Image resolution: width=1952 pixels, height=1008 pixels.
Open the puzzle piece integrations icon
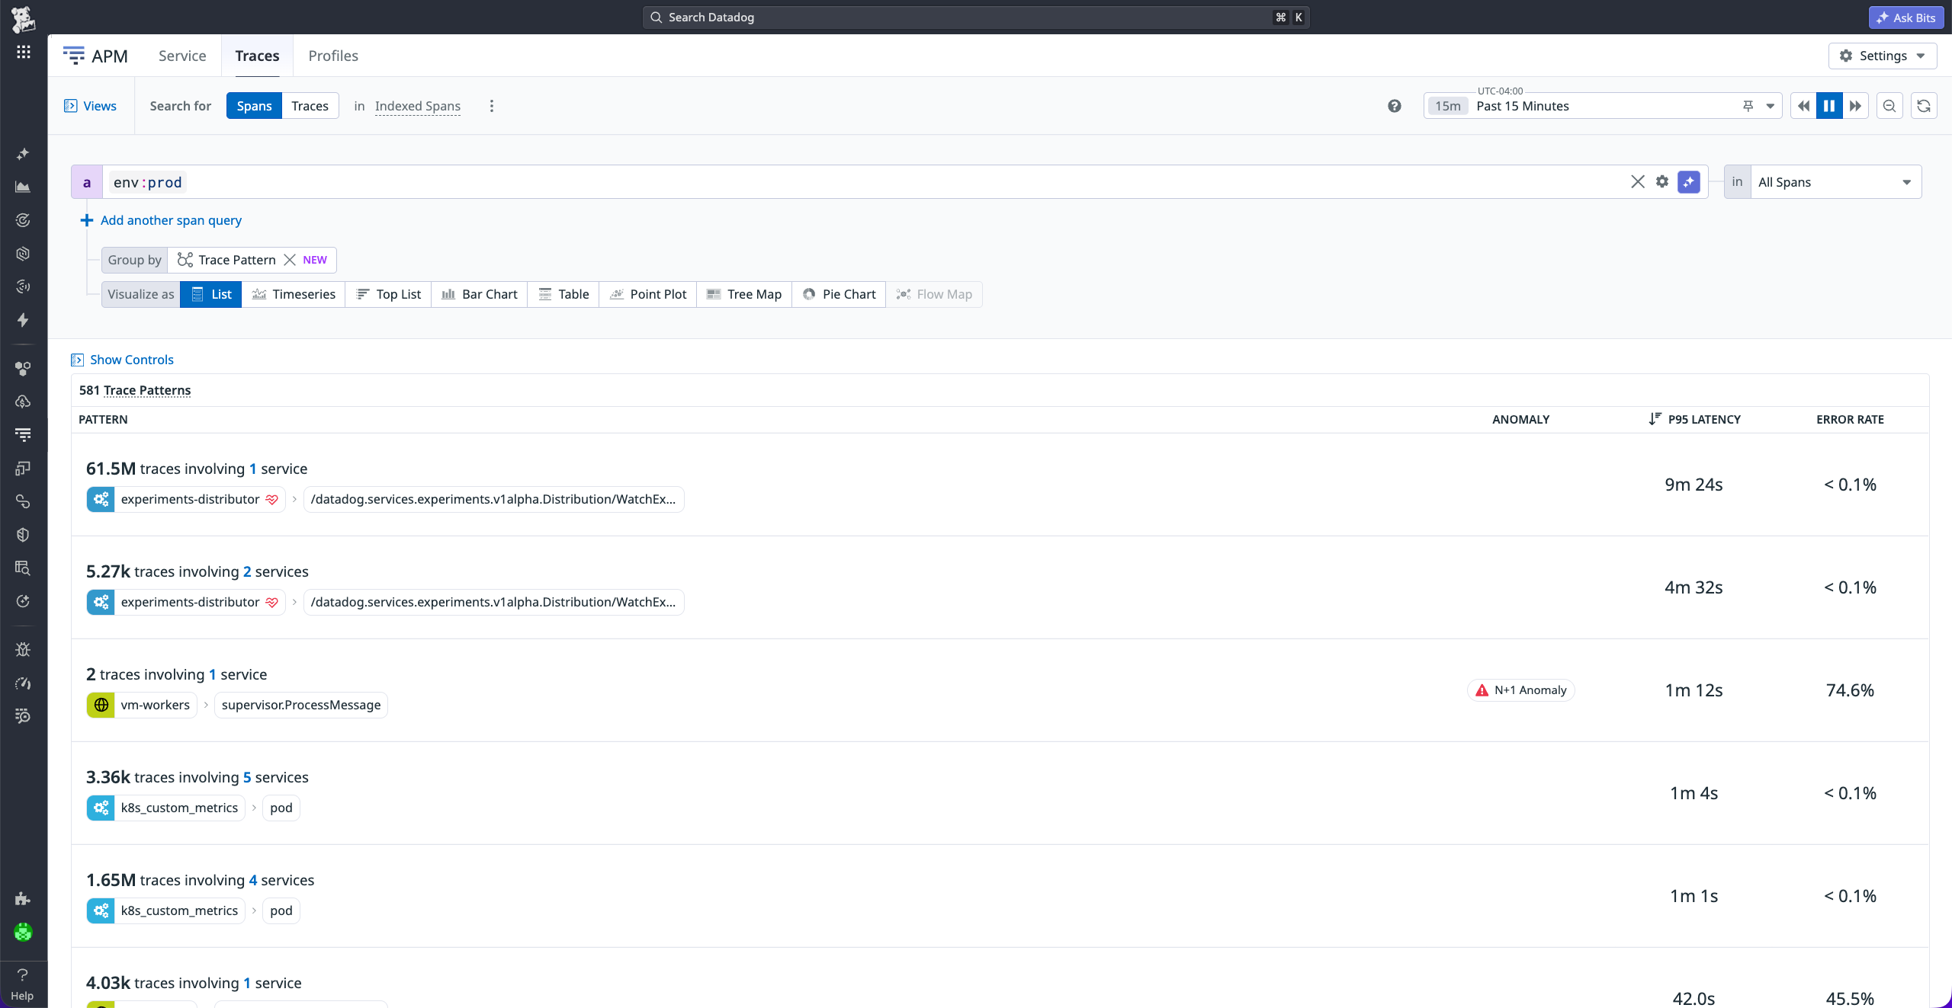point(24,899)
